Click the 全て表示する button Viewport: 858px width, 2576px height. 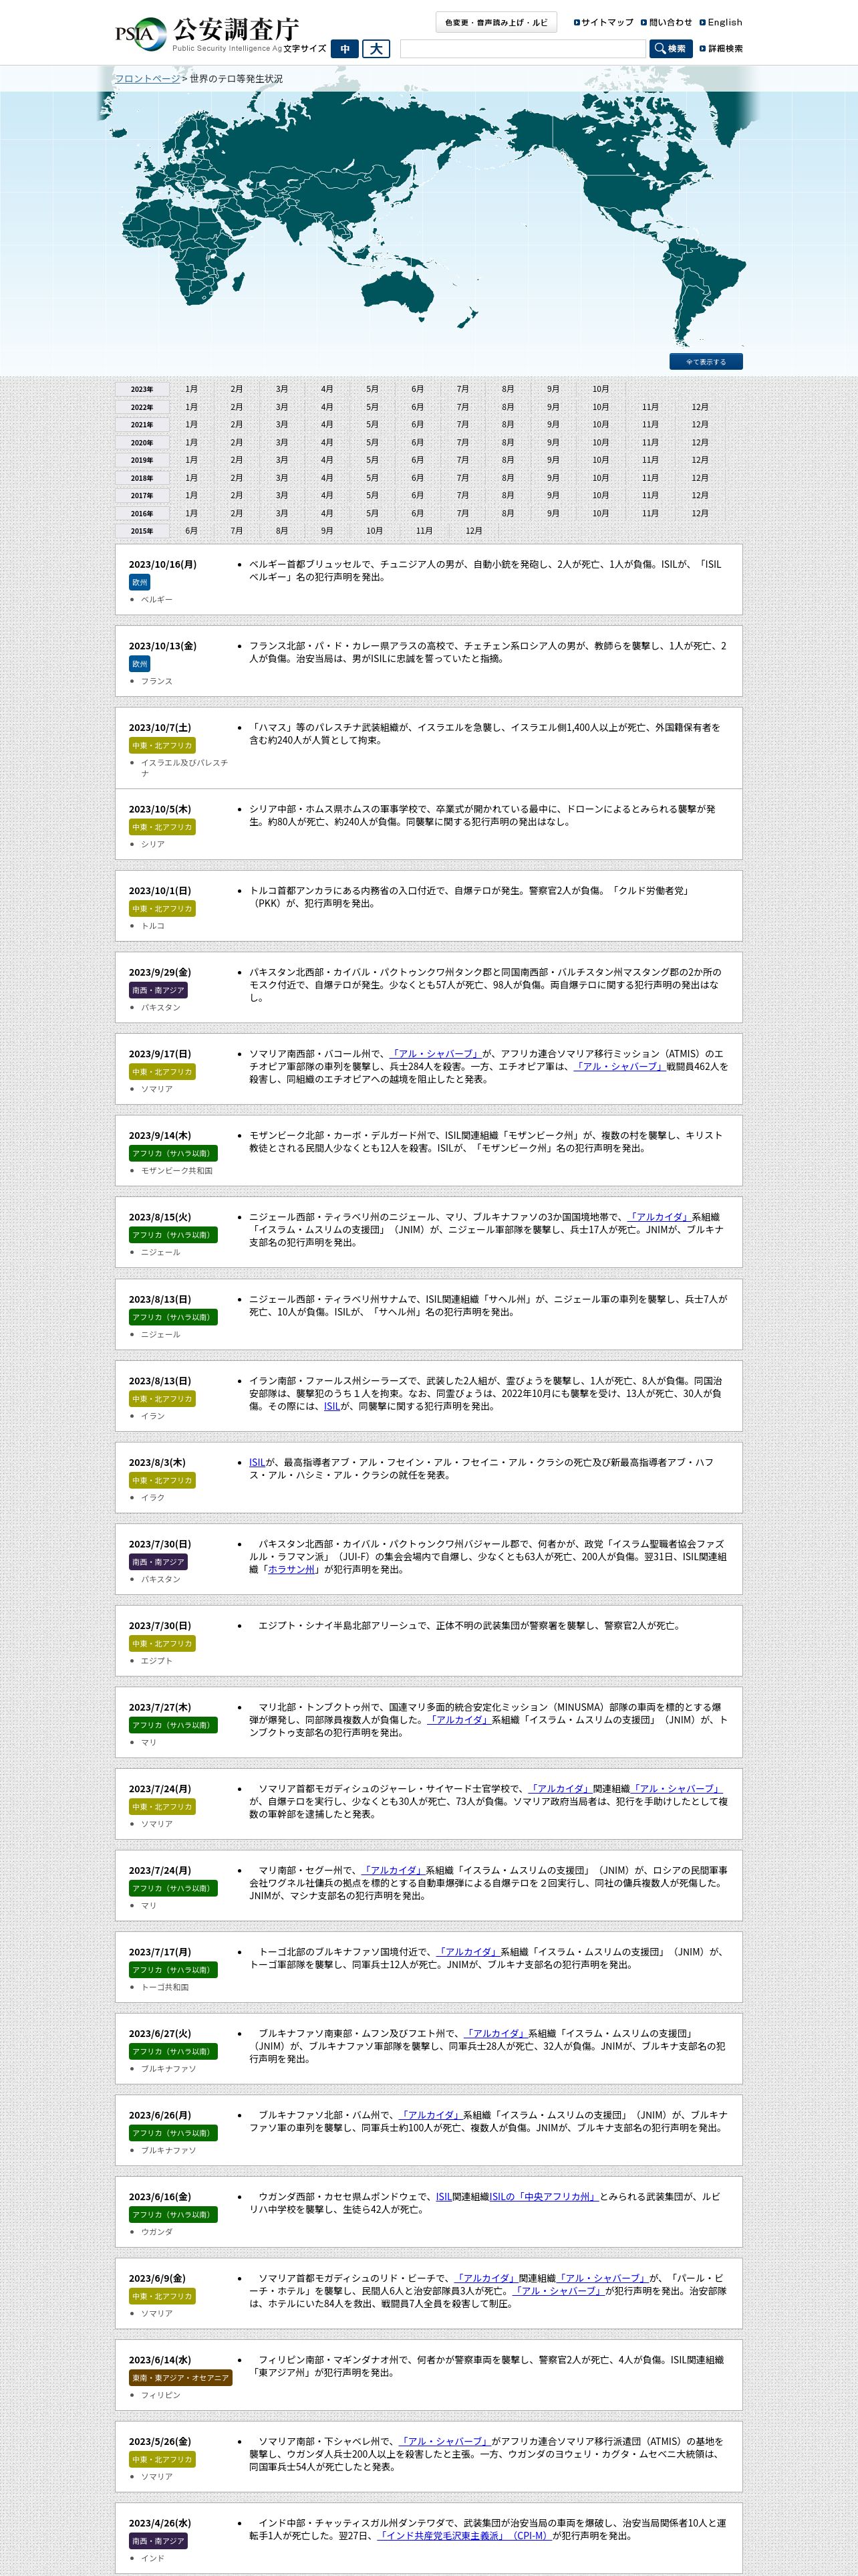706,362
